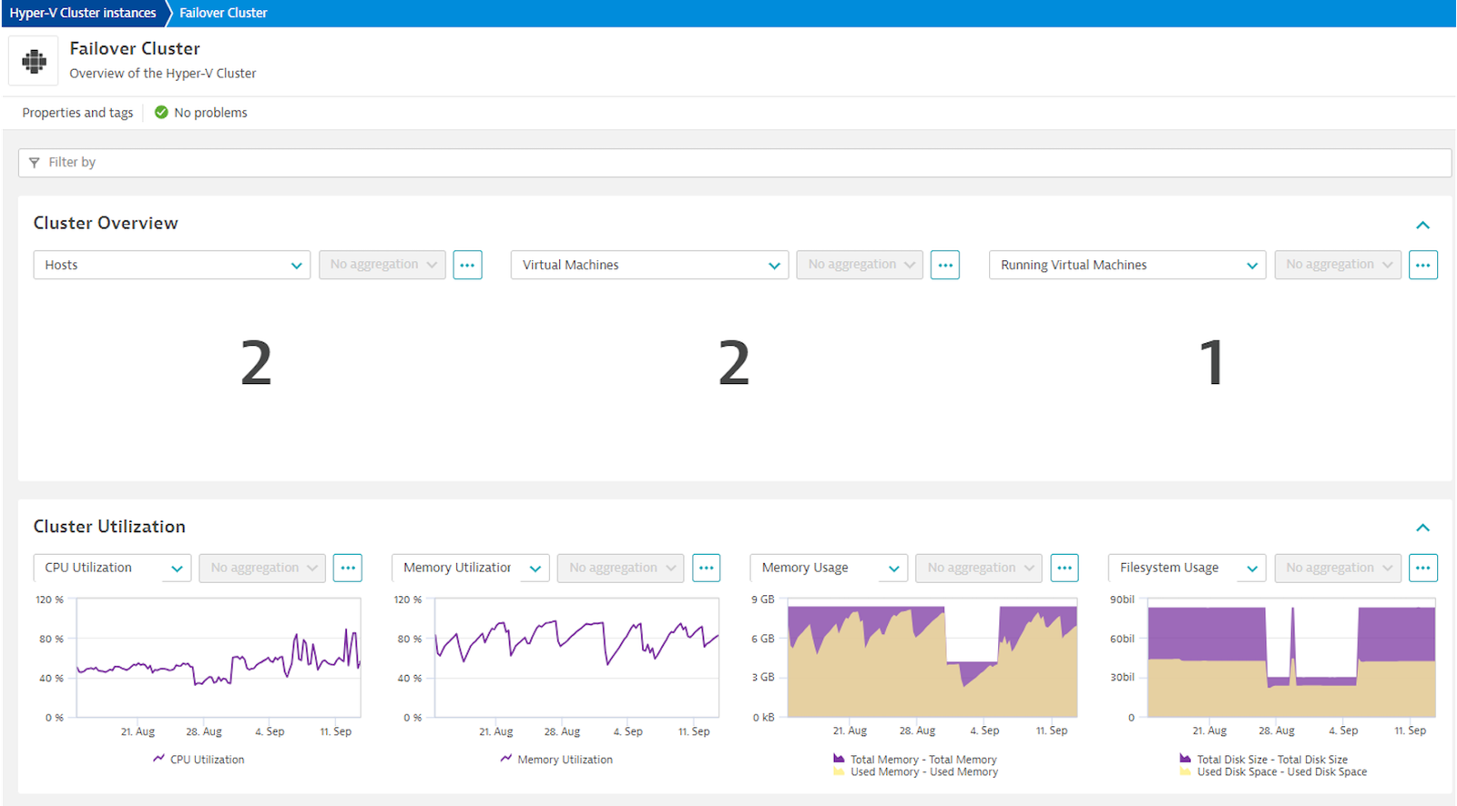Open No aggregation dropdown beside Hosts
The image size is (1457, 806).
pyautogui.click(x=382, y=265)
